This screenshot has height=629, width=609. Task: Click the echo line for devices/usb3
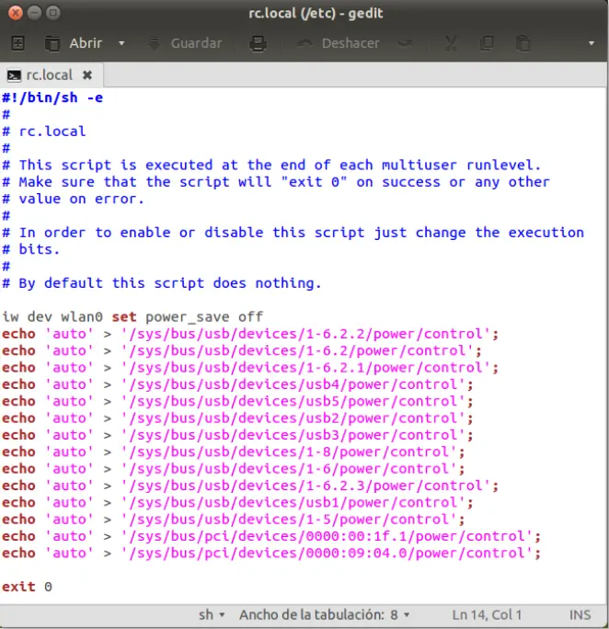[237, 435]
